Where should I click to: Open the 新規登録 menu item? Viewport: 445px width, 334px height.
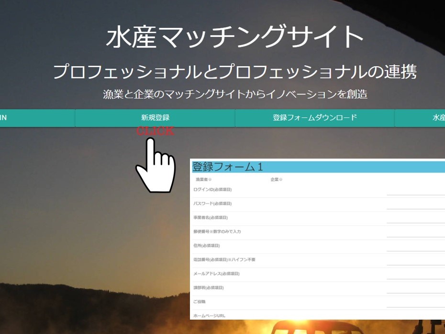(x=155, y=118)
